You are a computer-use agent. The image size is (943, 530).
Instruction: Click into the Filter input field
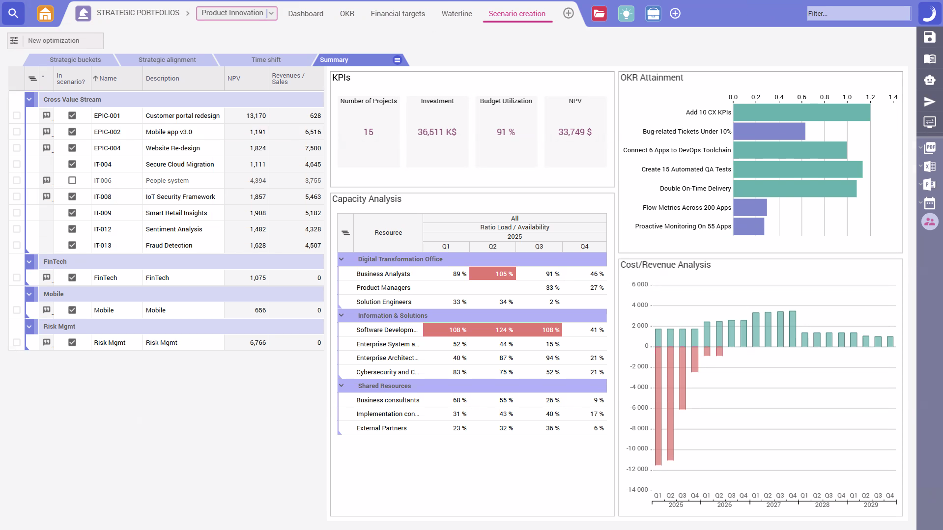(858, 13)
